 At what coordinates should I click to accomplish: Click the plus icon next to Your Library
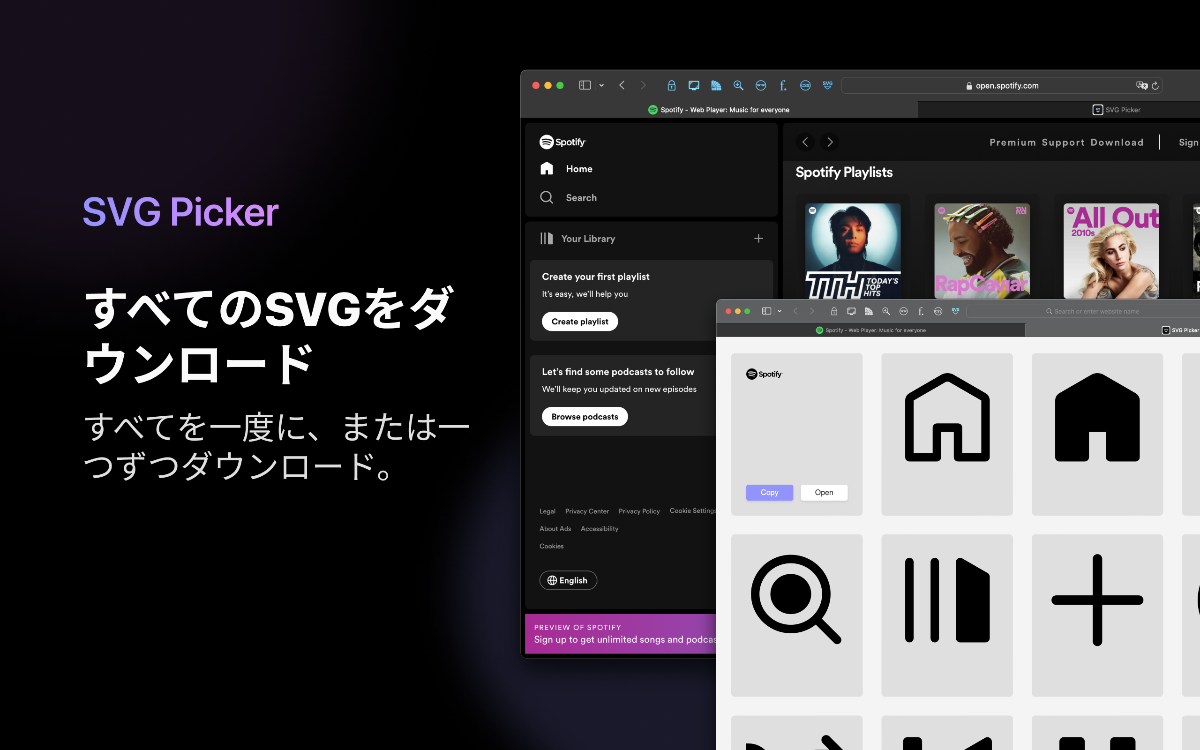(759, 239)
